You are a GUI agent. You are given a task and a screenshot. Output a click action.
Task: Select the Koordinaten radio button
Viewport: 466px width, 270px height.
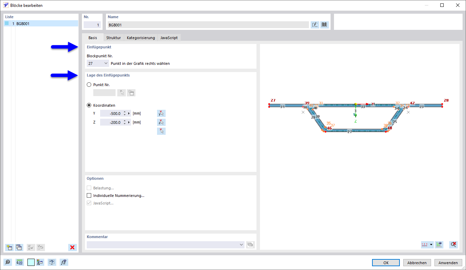click(89, 105)
